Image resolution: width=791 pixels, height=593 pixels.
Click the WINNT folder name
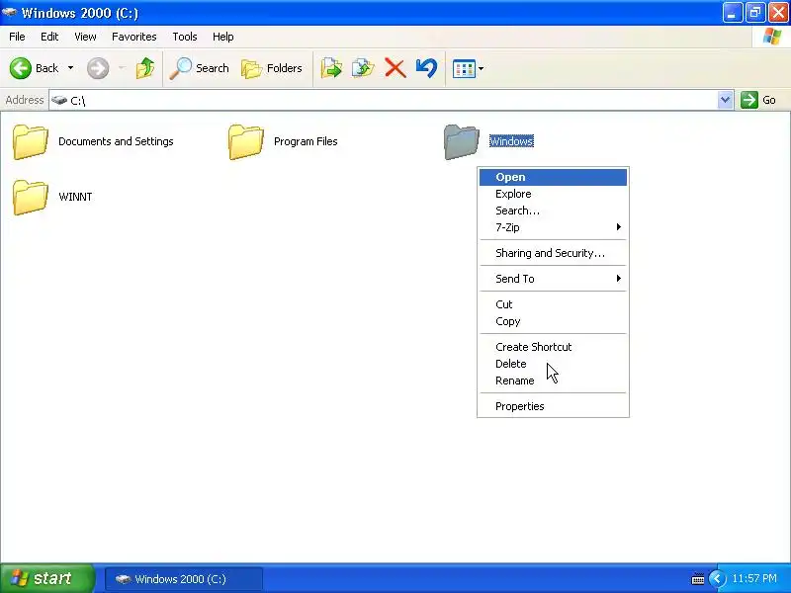tap(76, 197)
